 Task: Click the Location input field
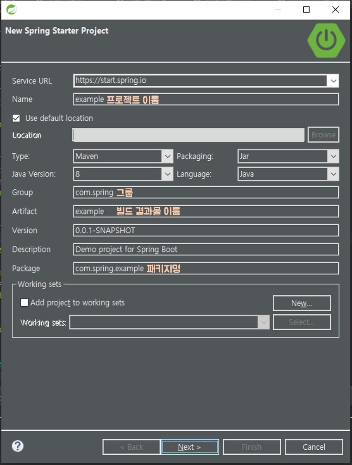pos(188,135)
